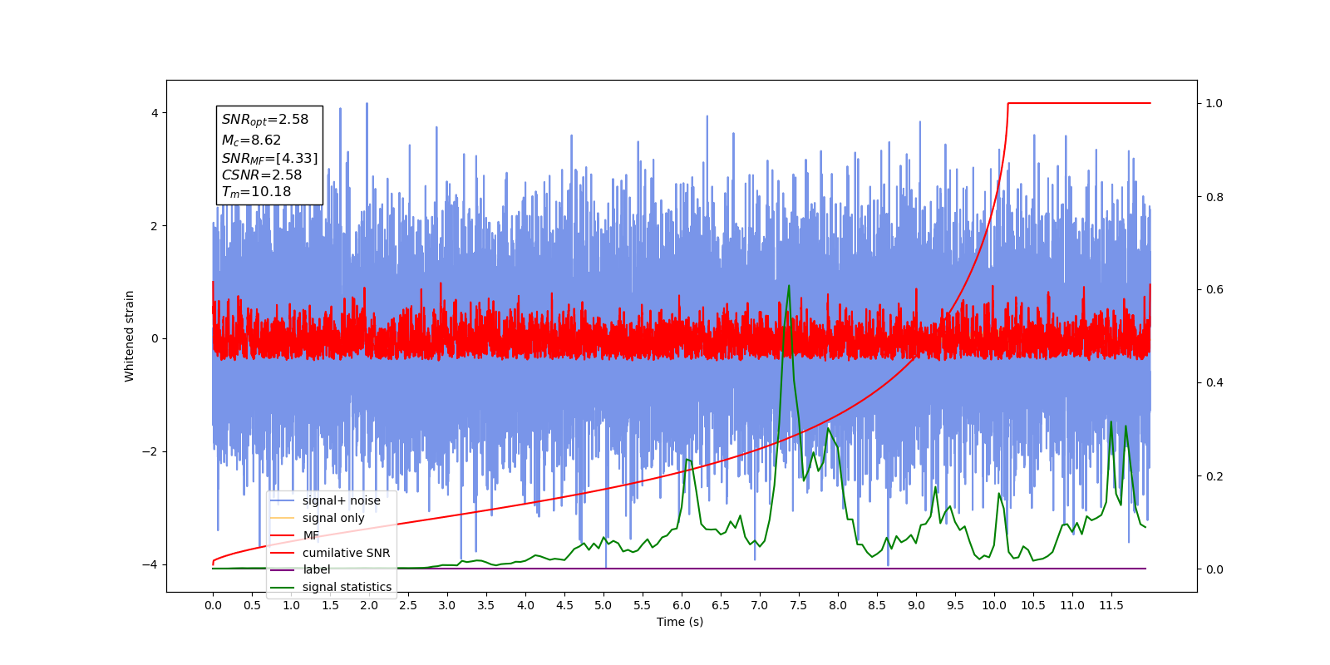Click the SNRMF=[4.33] annotation text
The height and width of the screenshot is (665, 1330).
click(x=269, y=158)
